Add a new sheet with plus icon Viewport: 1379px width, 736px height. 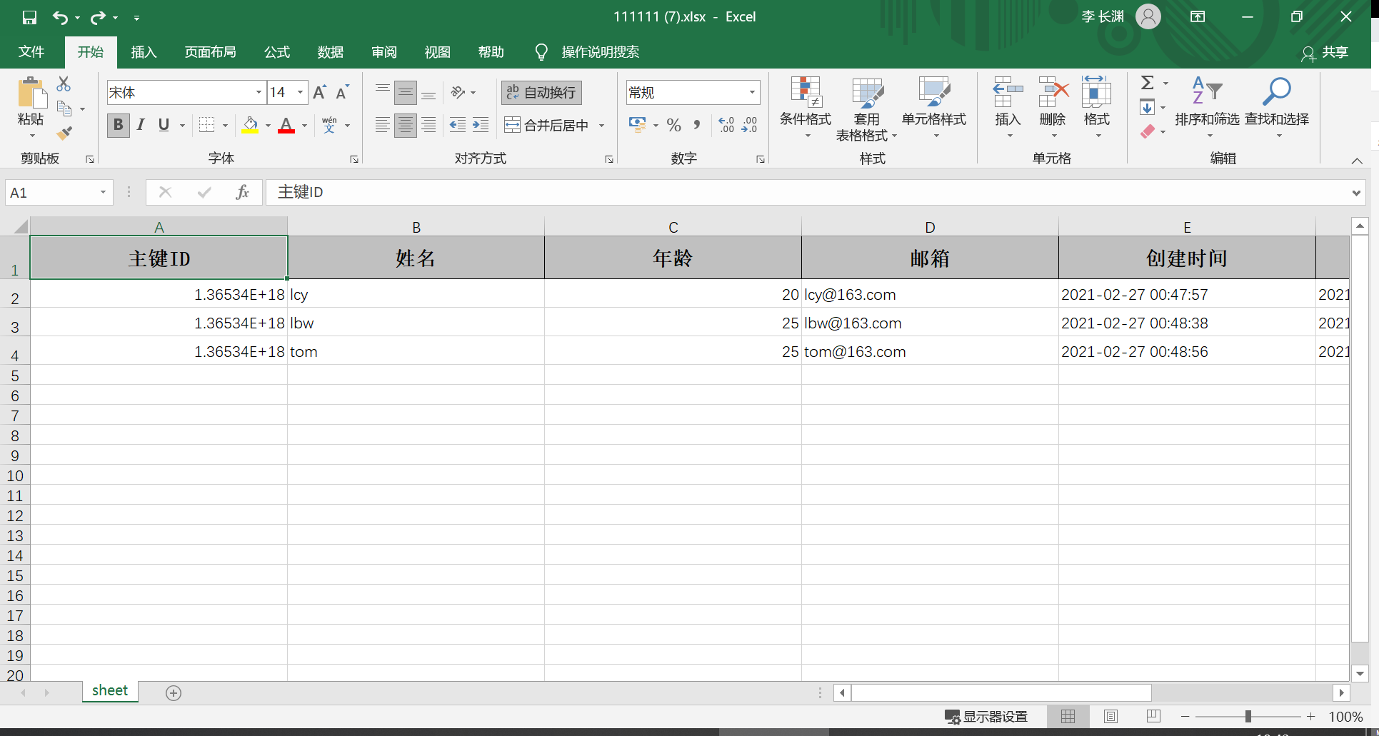coord(174,692)
